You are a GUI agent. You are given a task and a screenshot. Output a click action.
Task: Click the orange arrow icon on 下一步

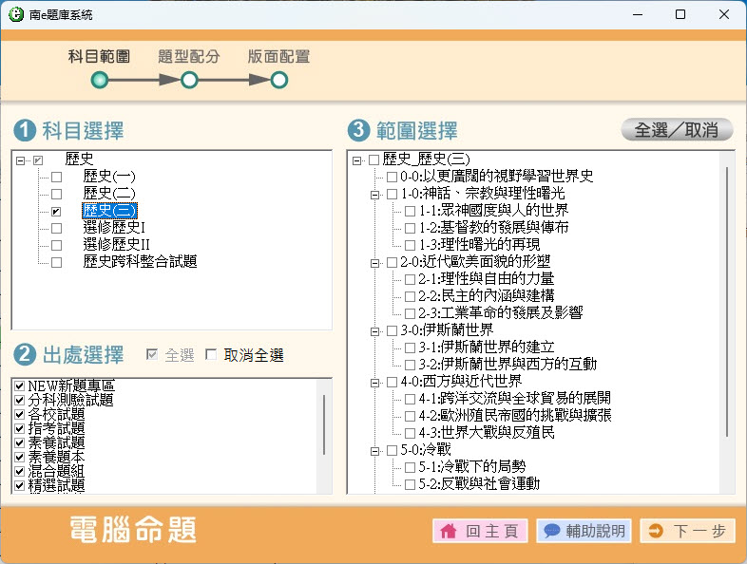coord(656,531)
